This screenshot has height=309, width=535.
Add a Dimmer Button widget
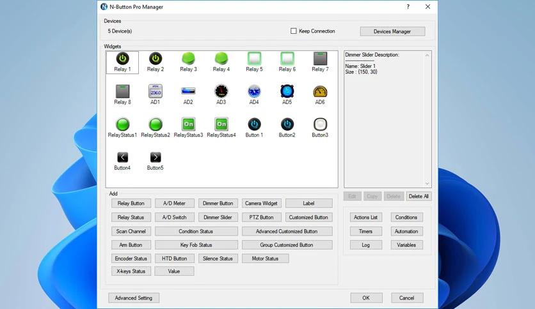[x=218, y=203]
